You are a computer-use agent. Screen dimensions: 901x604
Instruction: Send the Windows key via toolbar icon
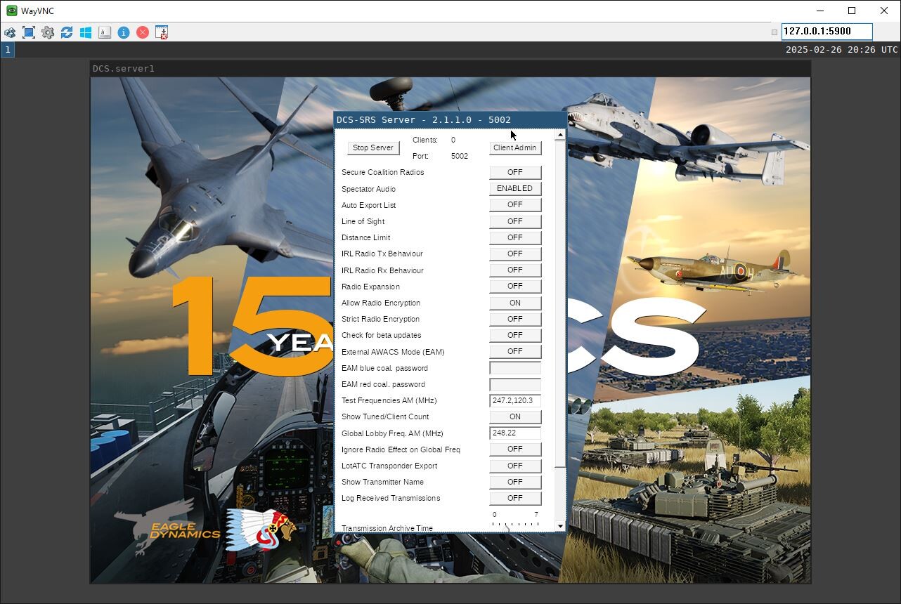[86, 32]
